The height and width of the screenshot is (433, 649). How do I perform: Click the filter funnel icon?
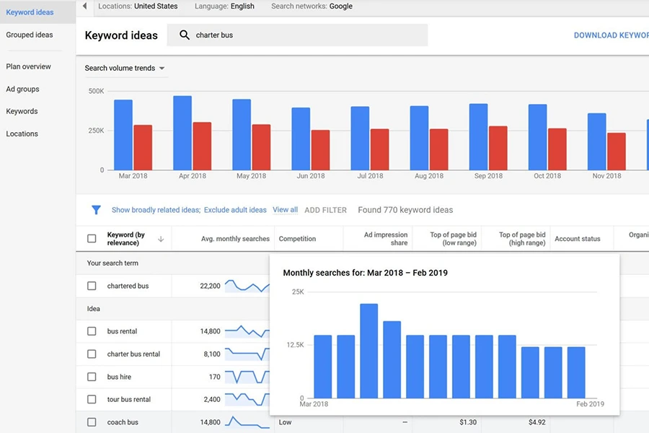click(96, 210)
